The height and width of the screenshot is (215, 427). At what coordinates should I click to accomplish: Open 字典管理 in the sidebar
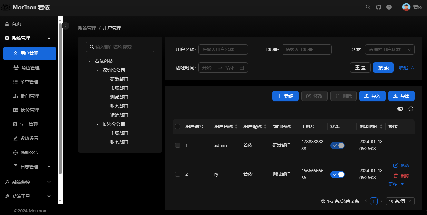coord(30,124)
